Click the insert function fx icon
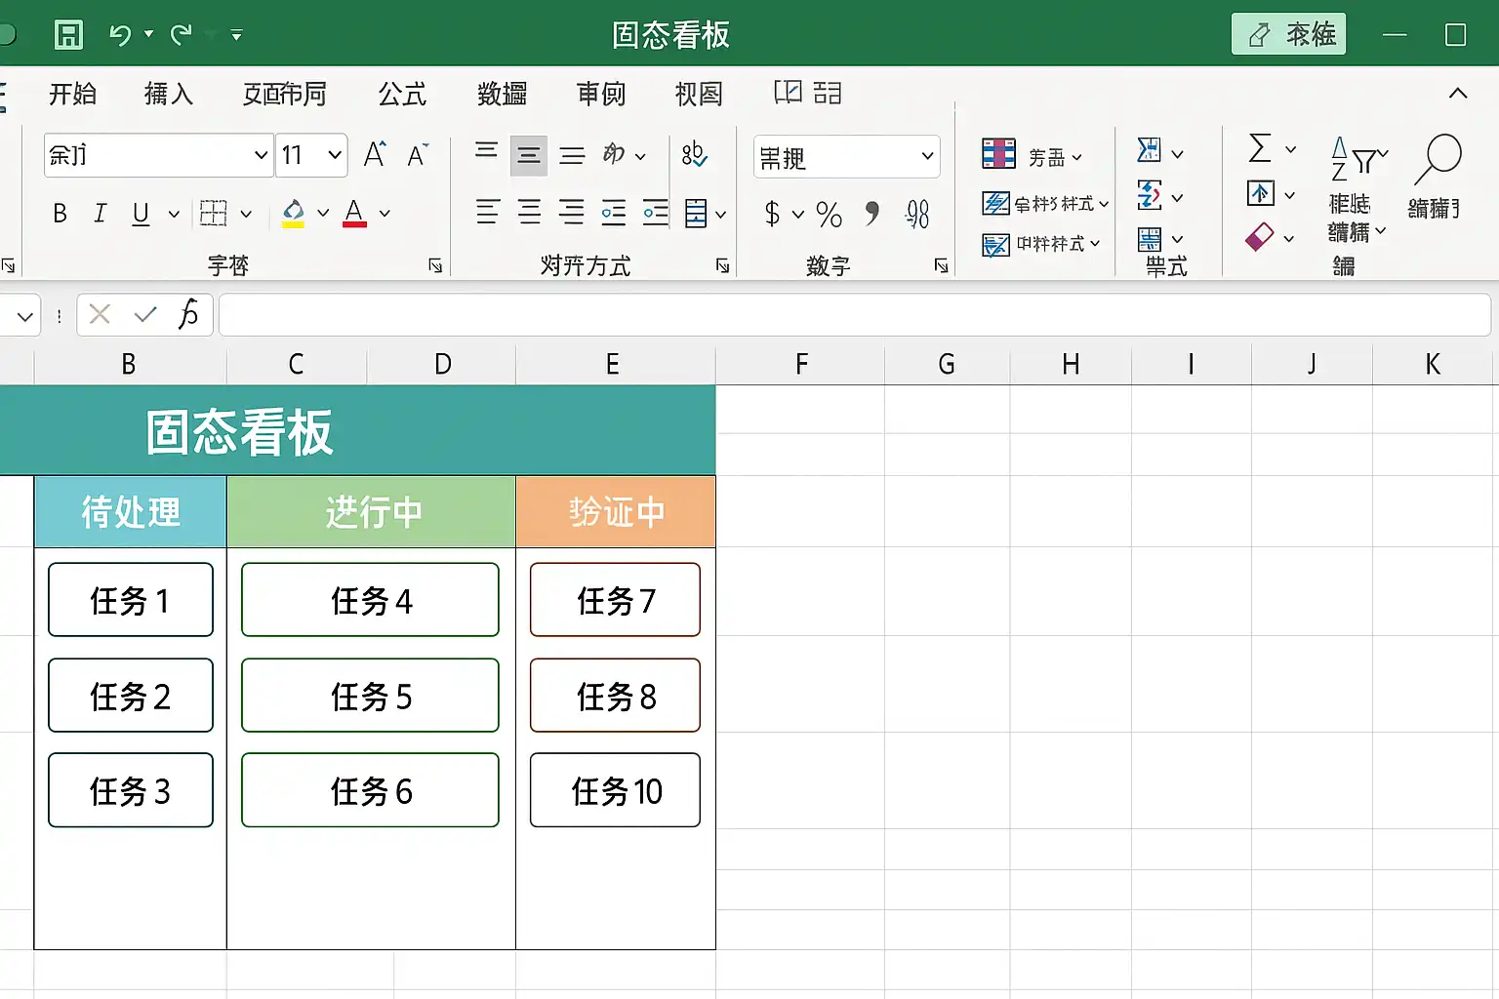 pos(188,314)
